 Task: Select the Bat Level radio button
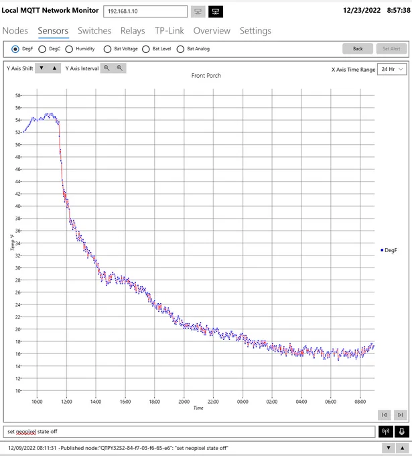pos(145,49)
